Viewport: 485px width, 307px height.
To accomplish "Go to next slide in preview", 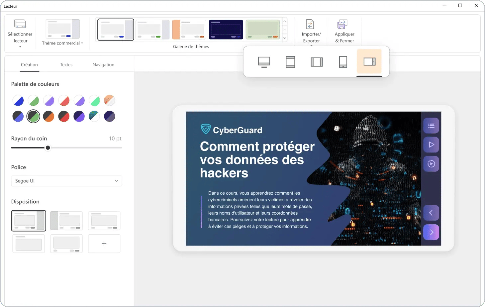I will point(431,232).
